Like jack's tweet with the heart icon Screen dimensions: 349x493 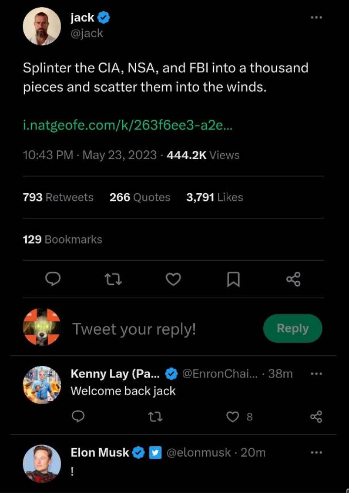[x=173, y=280]
